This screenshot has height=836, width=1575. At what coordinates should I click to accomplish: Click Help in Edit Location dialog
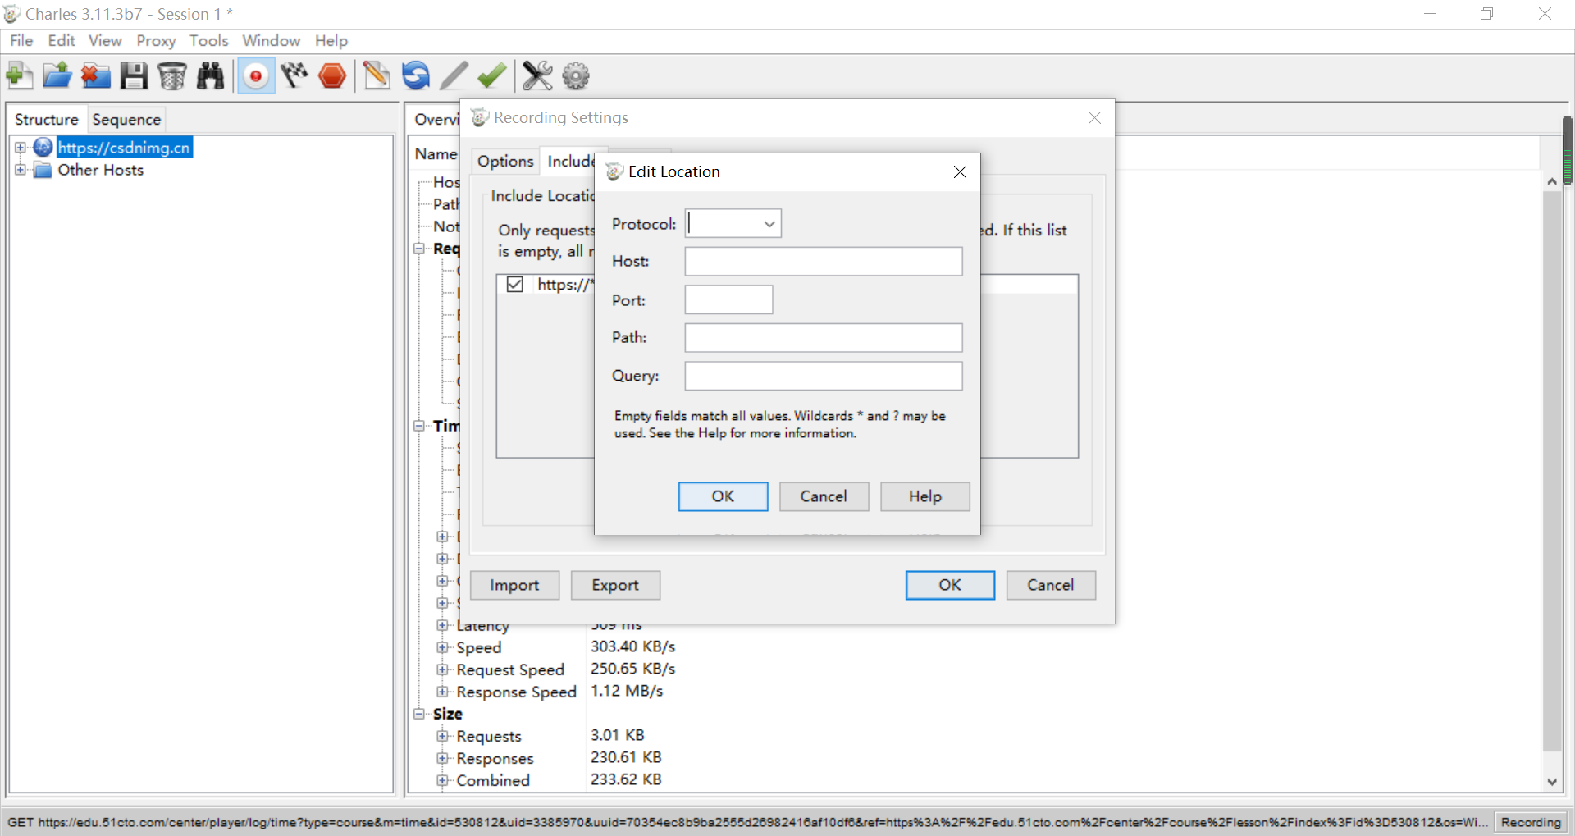[924, 496]
